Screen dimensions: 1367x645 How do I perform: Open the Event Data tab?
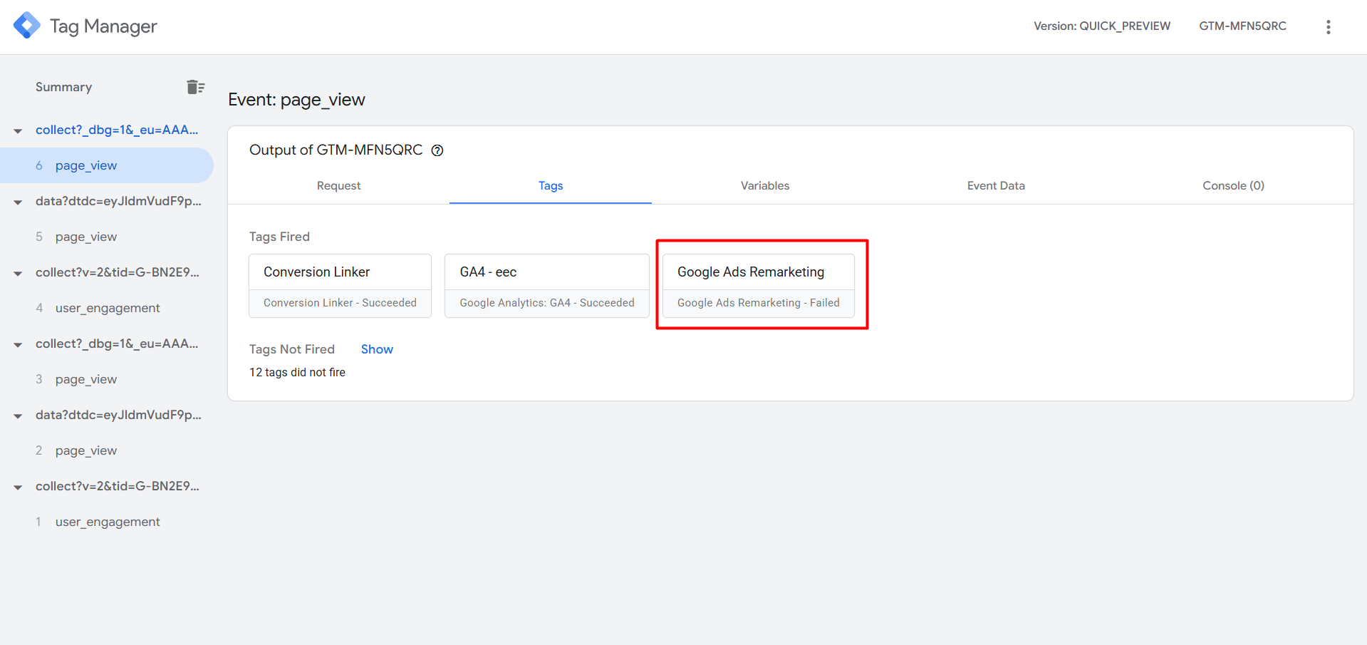995,185
